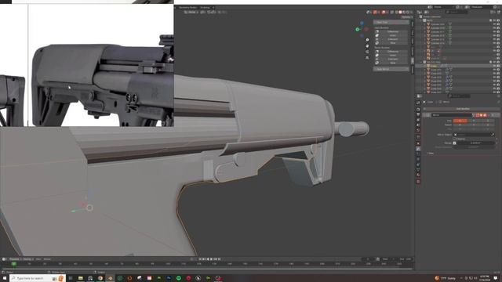Open the Scripting workspace tab

pos(205,7)
